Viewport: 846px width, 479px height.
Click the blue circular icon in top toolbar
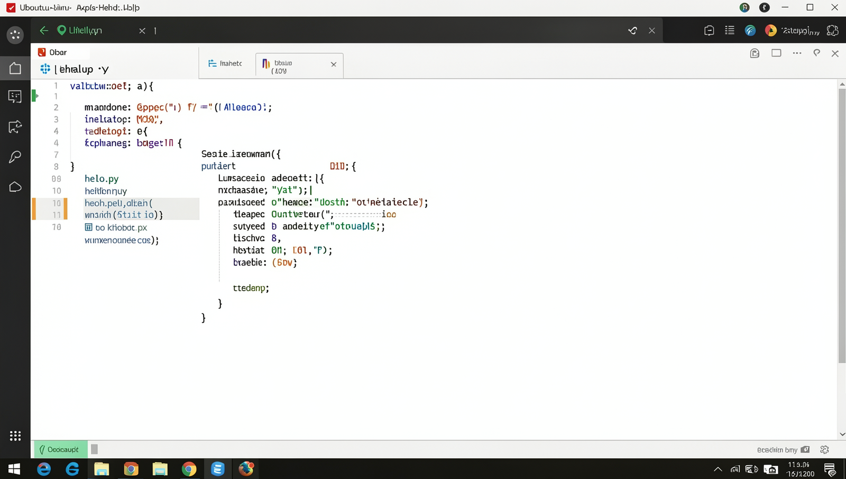pos(750,31)
